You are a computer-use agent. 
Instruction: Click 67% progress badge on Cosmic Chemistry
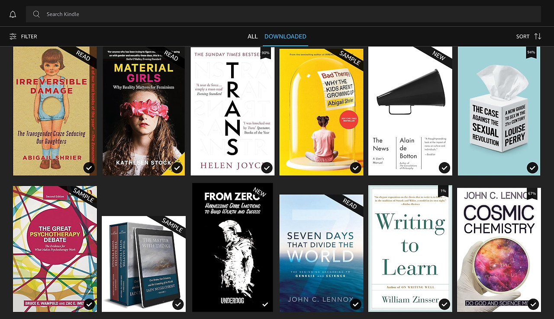point(532,194)
